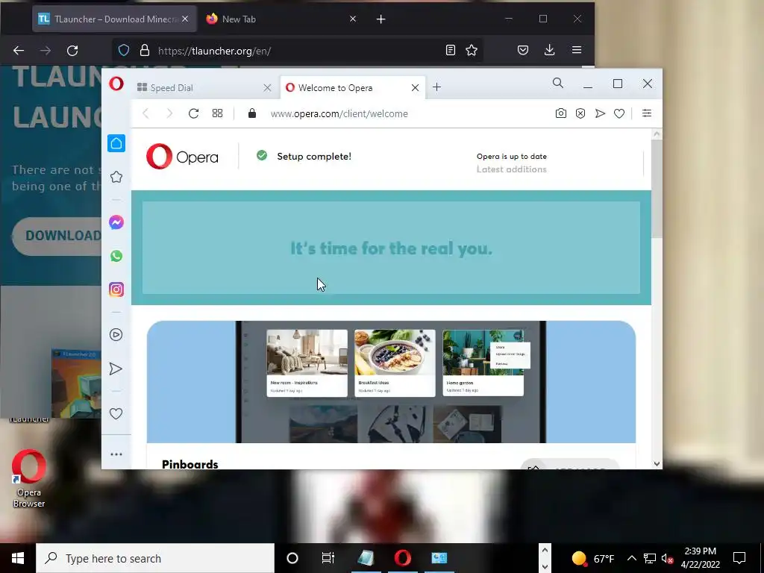Screen dimensions: 764x573
Task: Close the Speed Dial tab
Action: click(267, 88)
